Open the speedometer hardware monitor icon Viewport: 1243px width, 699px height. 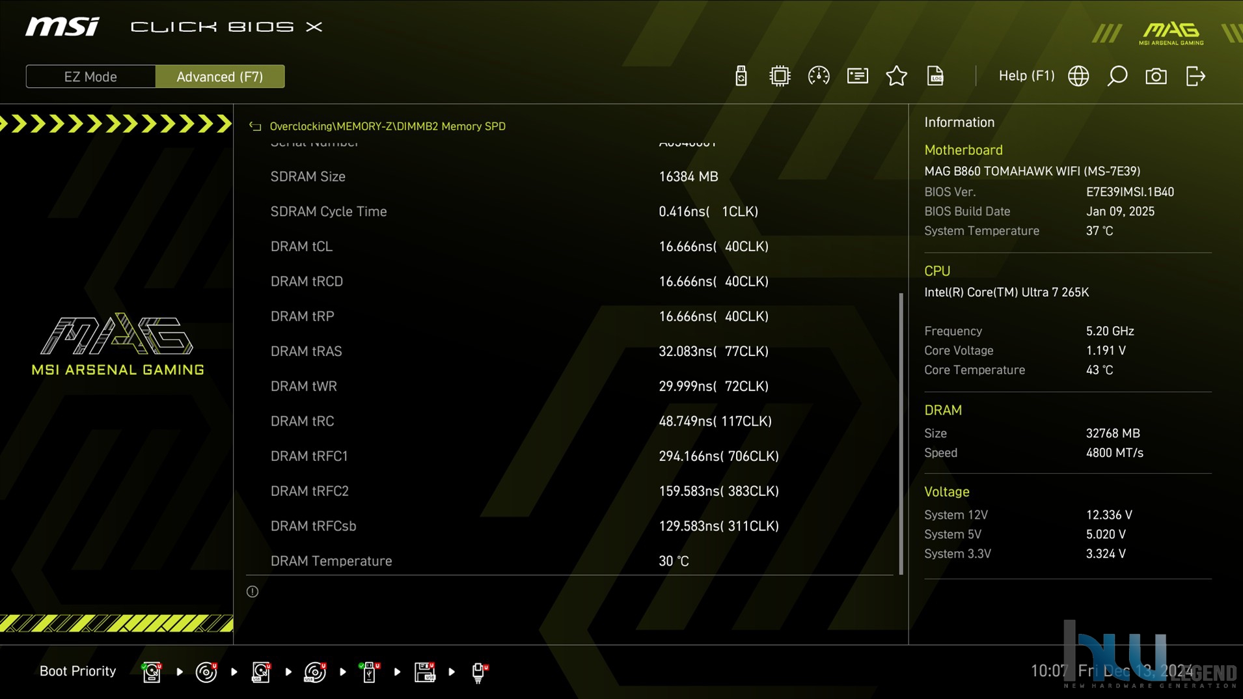coord(818,76)
